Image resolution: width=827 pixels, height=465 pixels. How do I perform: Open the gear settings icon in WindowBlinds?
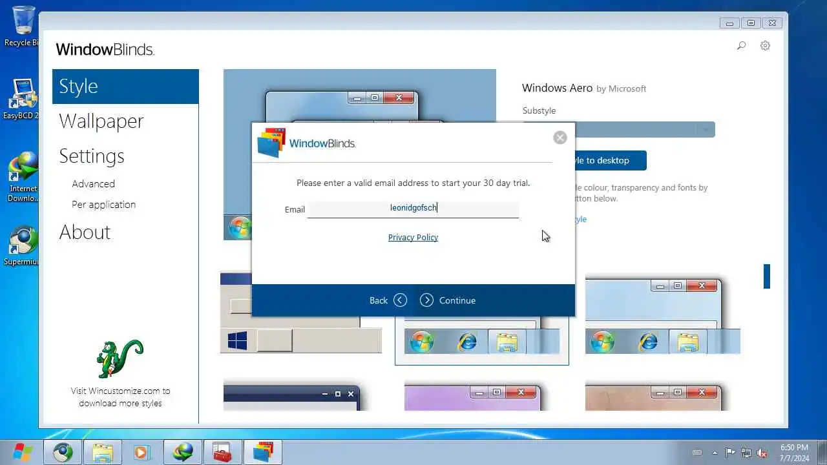[x=765, y=46]
